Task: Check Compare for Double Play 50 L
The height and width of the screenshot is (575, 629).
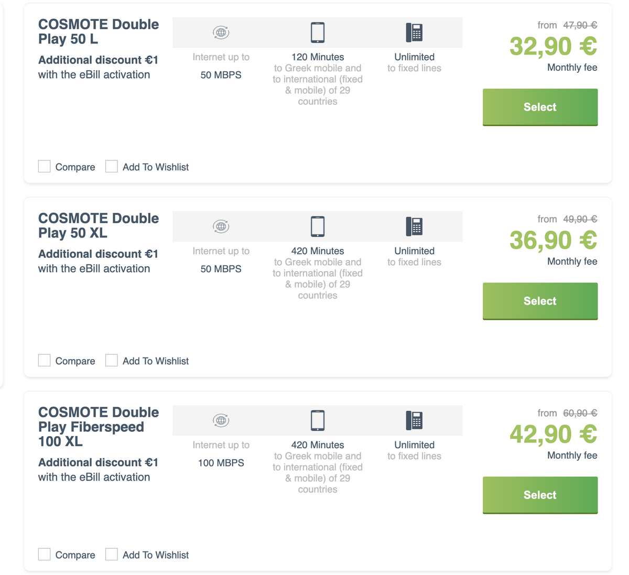Action: [x=45, y=167]
